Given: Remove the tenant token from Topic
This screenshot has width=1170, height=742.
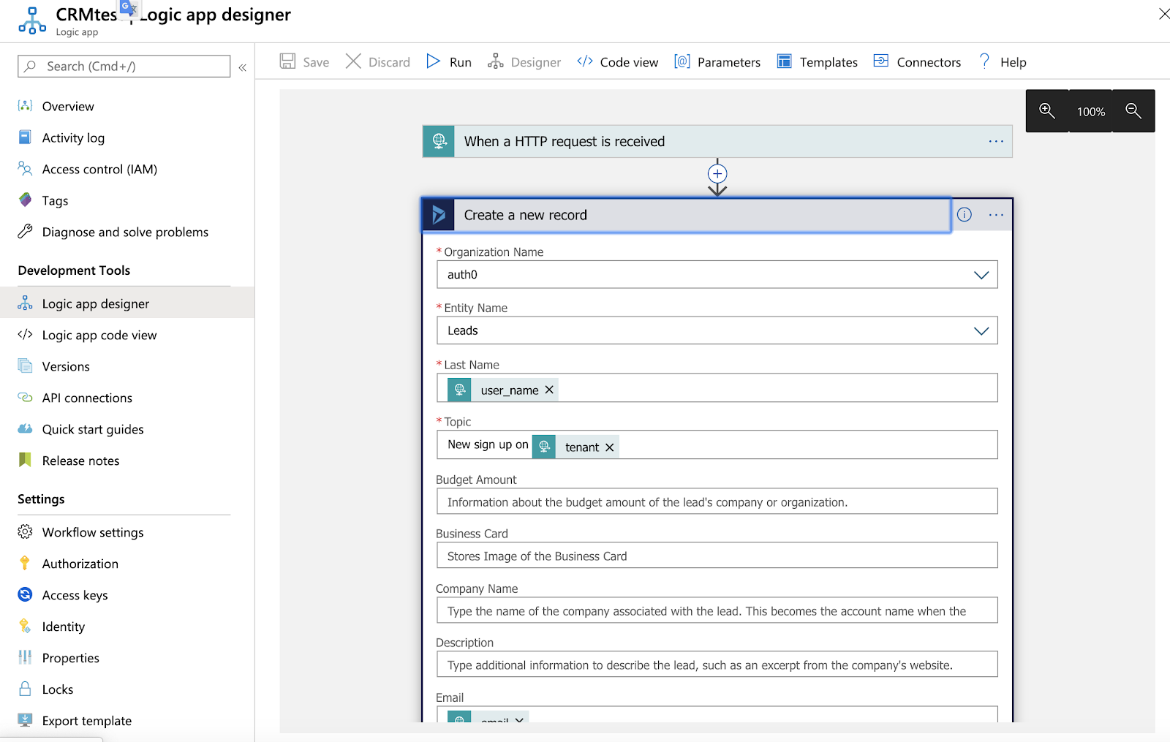Looking at the screenshot, I should 609,447.
